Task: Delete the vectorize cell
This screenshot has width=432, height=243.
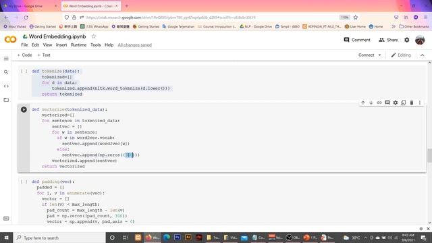Action: [x=412, y=103]
